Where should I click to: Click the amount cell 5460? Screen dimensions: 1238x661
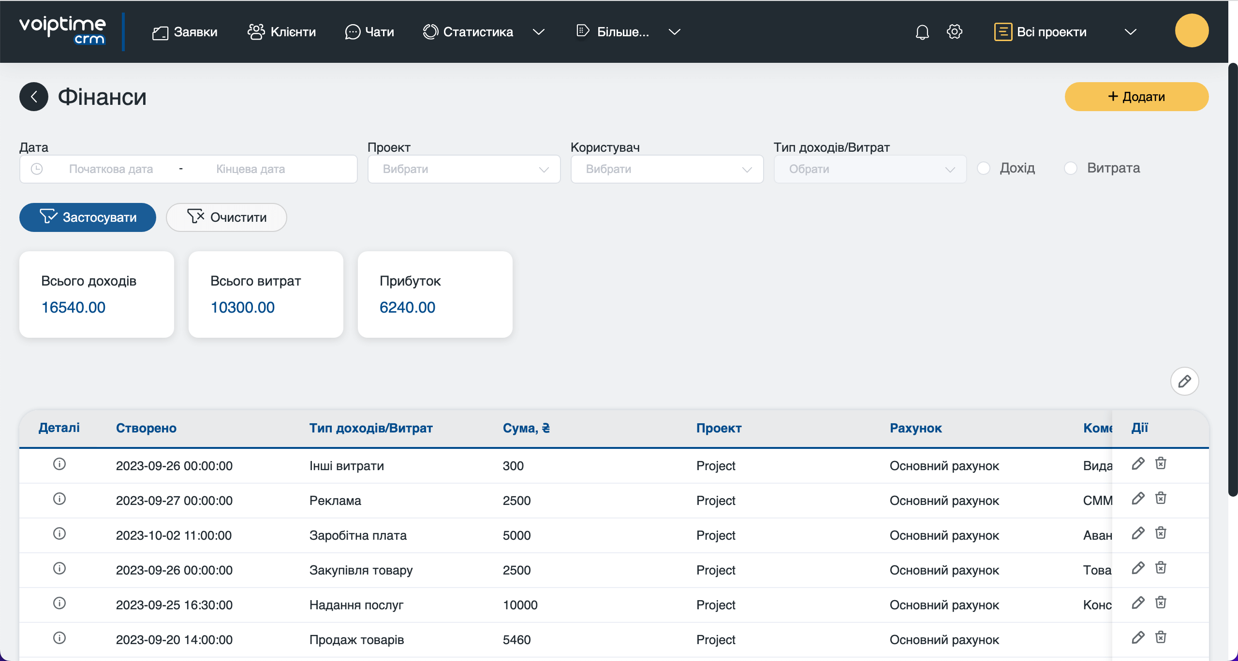[x=516, y=640]
